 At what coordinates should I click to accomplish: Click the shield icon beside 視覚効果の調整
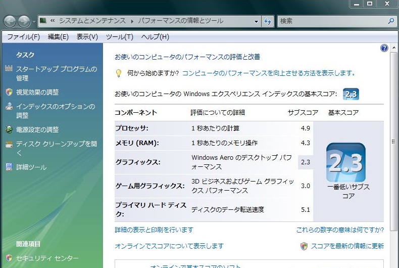pyautogui.click(x=9, y=92)
